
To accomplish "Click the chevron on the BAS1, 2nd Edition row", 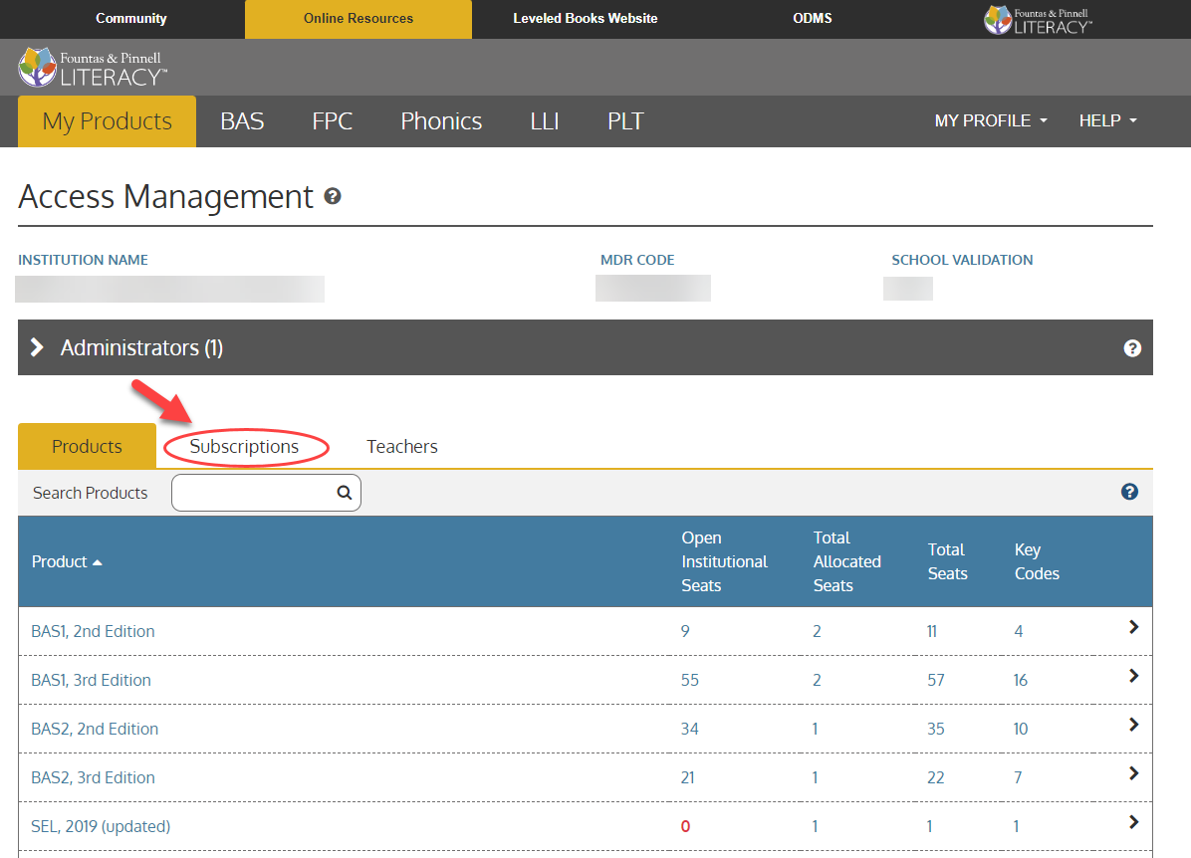I will (1133, 627).
